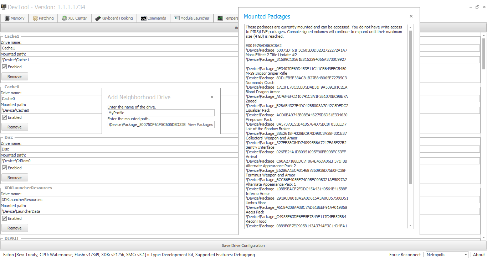The width and height of the screenshot is (487, 259).
Task: Select 'Arrival' package entry
Action: (251, 157)
